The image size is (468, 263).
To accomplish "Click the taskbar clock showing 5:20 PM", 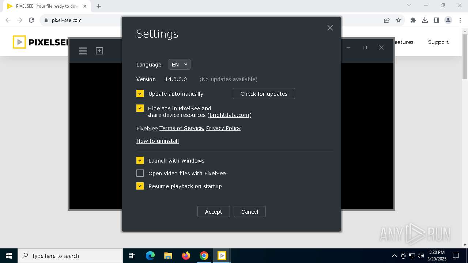I will (437, 255).
